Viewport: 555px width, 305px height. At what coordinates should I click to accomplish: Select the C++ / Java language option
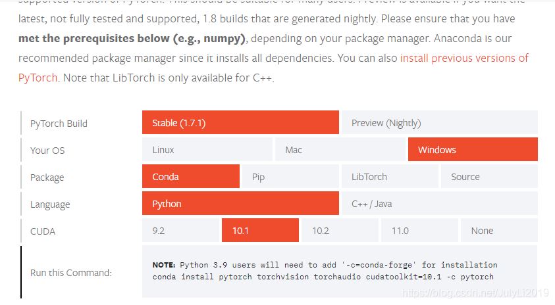pyautogui.click(x=438, y=204)
